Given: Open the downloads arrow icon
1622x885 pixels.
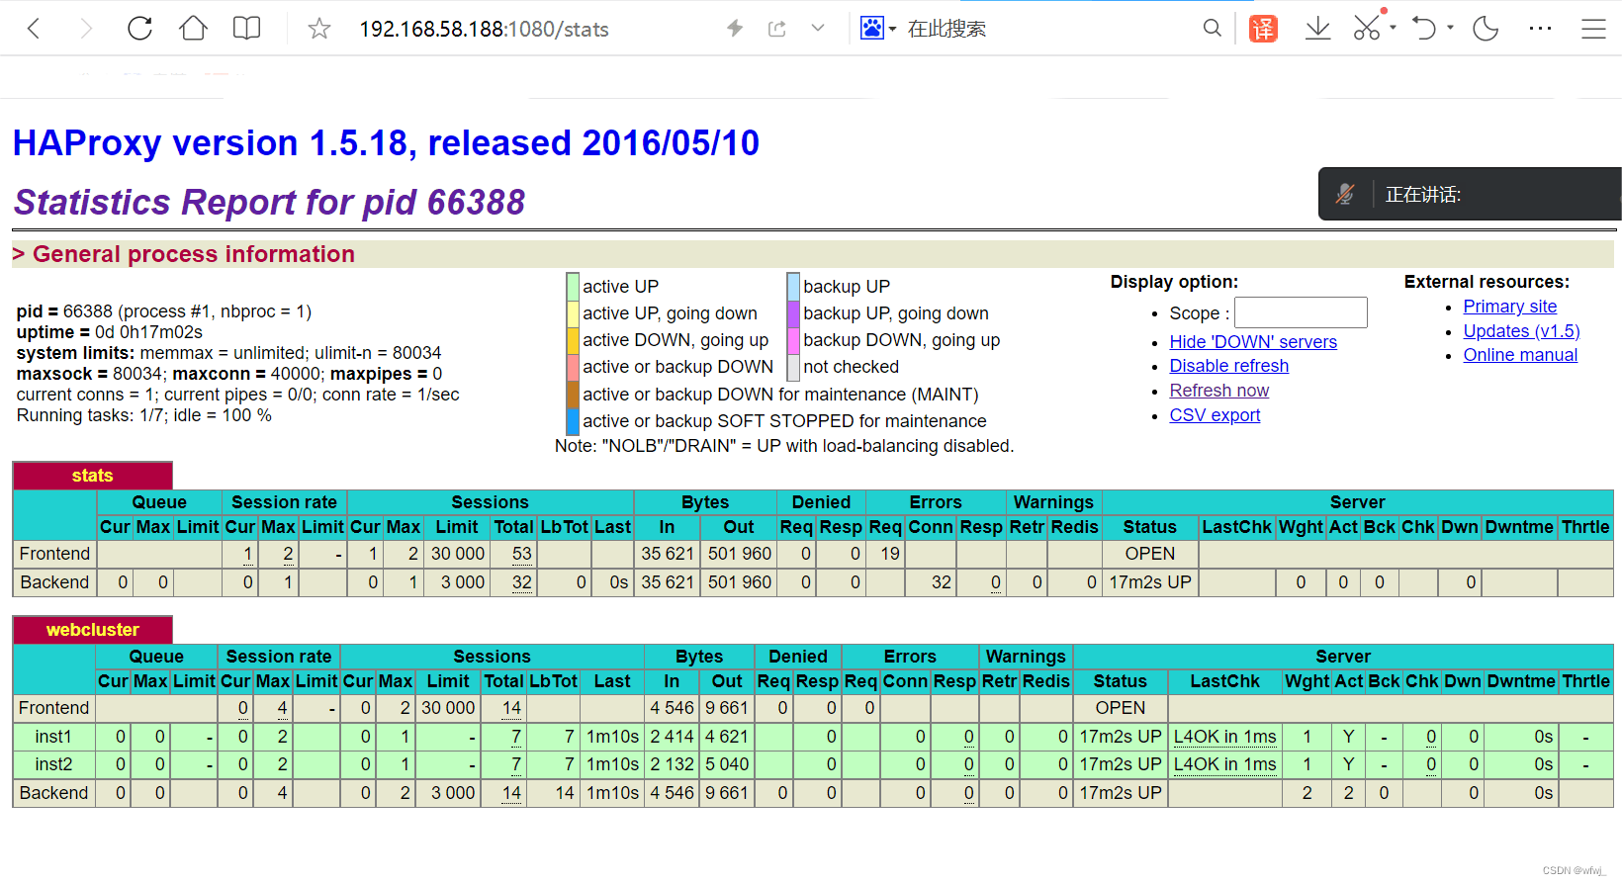Looking at the screenshot, I should click(x=1317, y=28).
